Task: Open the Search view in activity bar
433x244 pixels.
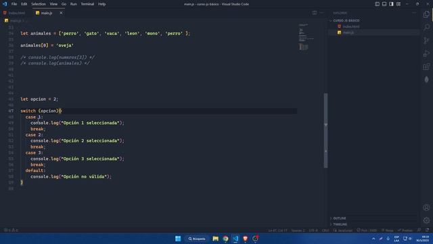Action: click(x=426, y=27)
